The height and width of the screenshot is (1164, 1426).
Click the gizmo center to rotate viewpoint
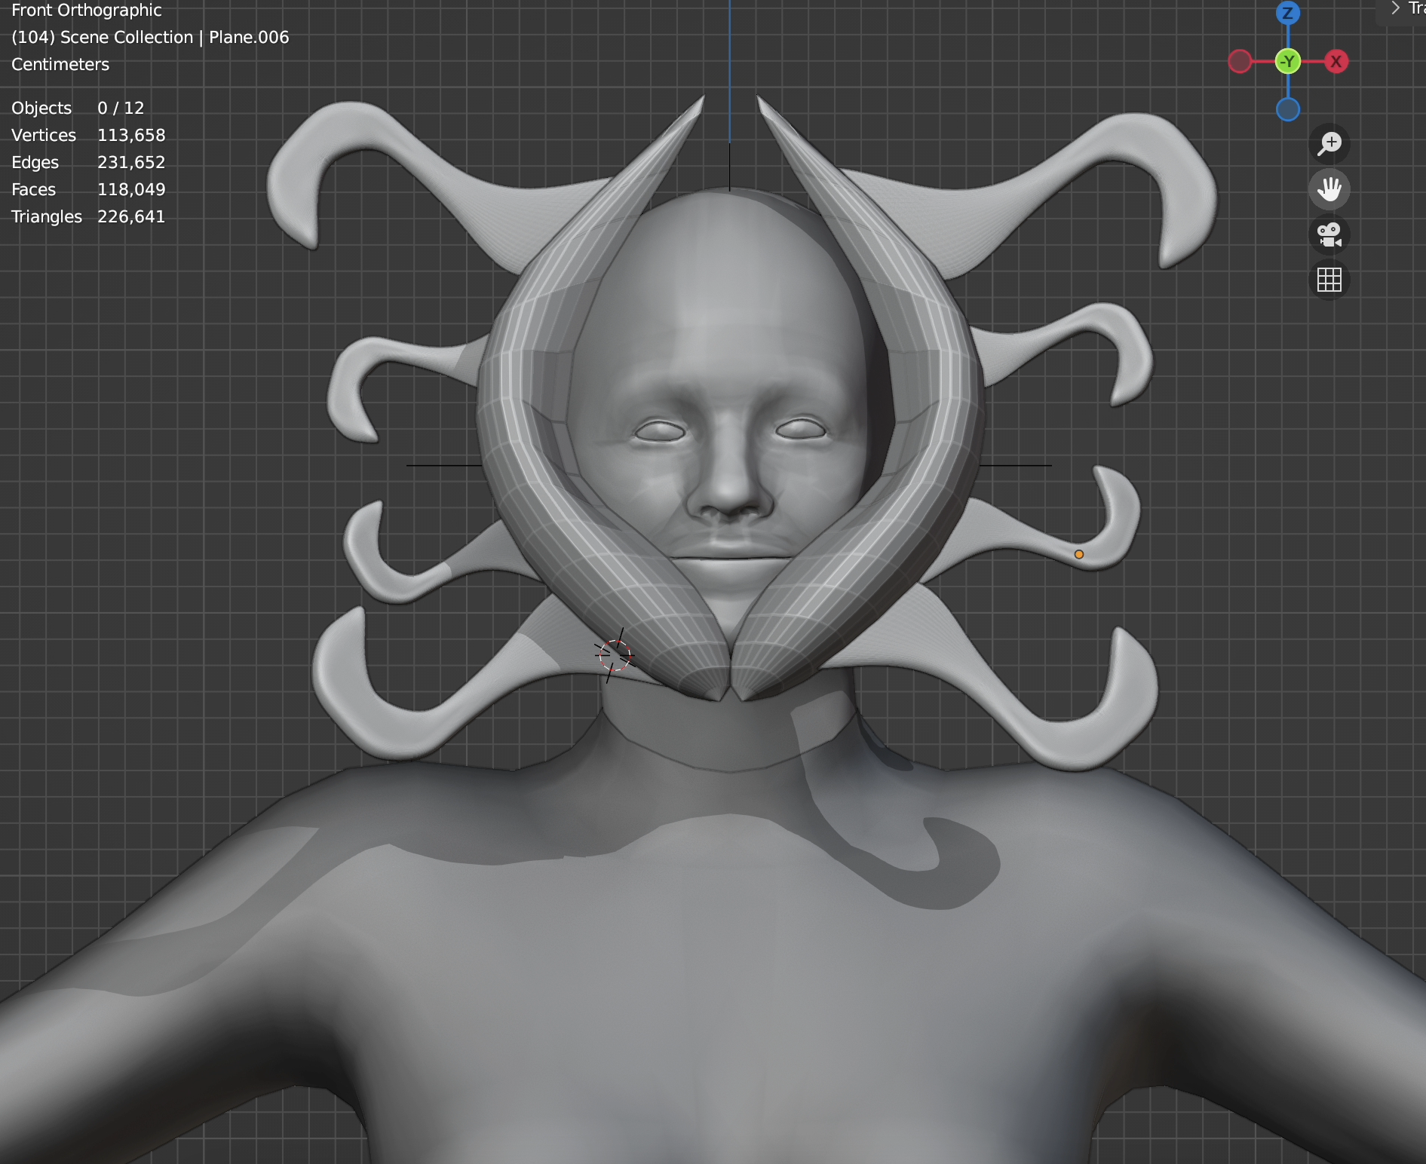pyautogui.click(x=1289, y=61)
